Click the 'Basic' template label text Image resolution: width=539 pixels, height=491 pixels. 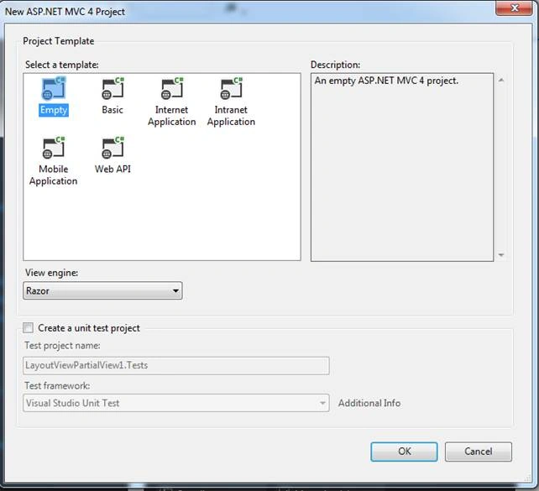pos(113,110)
